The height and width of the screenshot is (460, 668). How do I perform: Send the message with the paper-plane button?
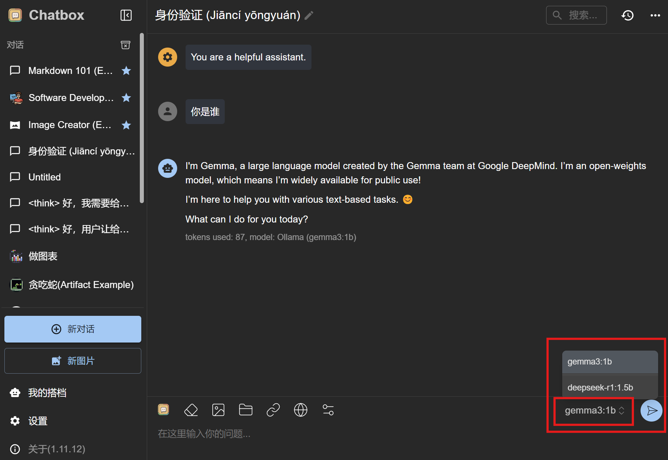point(652,411)
